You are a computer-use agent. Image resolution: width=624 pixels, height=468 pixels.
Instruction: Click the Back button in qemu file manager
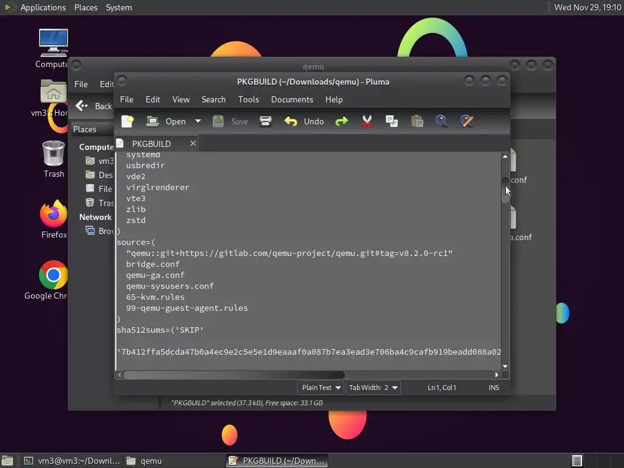[x=94, y=106]
